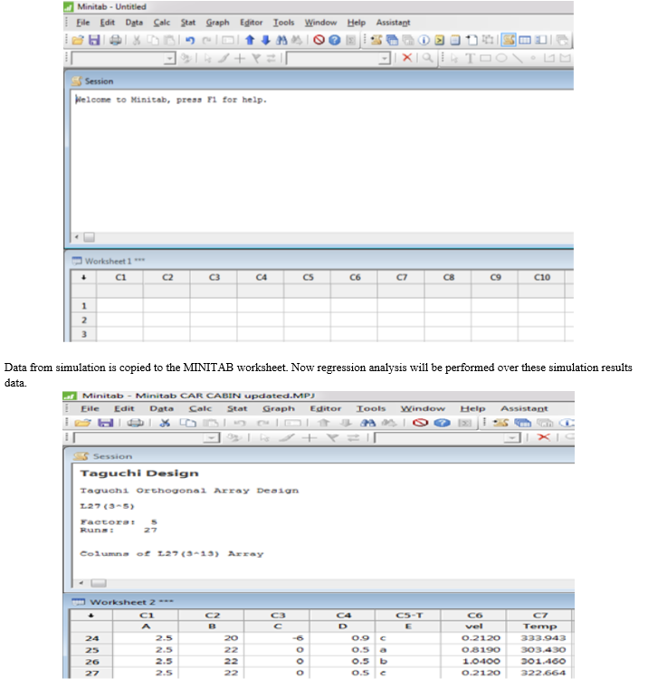The height and width of the screenshot is (688, 667).
Task: Select Text T tool in Untitled graph toolbar
Action: pos(470,58)
